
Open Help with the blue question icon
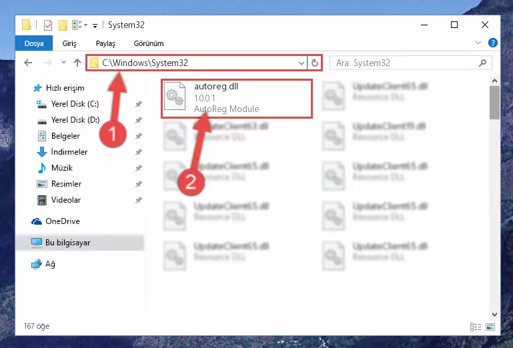(x=492, y=43)
